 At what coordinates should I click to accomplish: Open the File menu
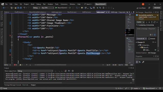click(6, 4)
